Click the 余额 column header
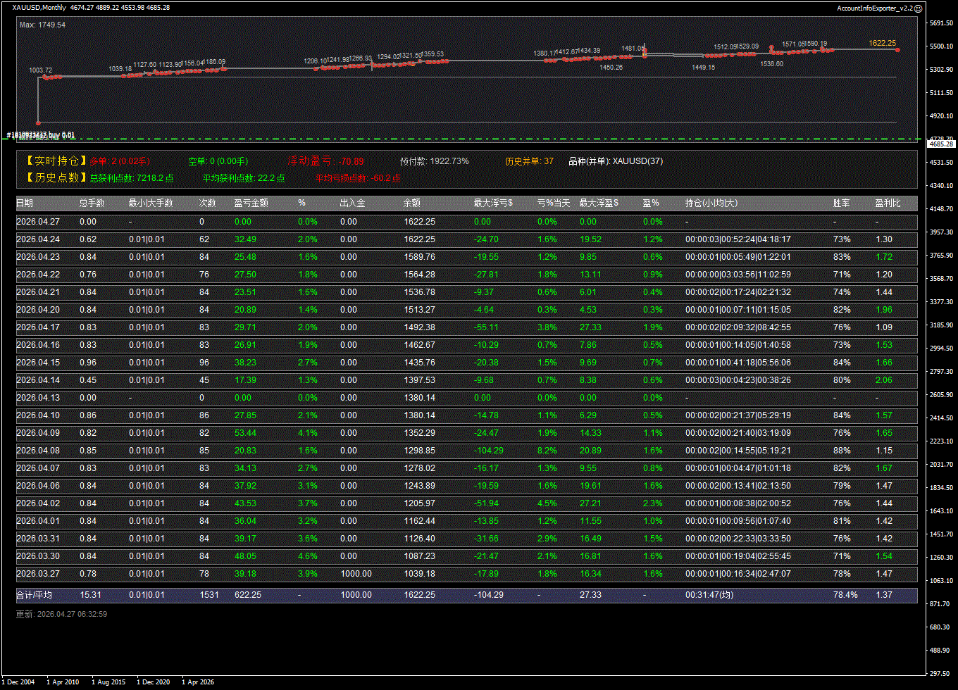The width and height of the screenshot is (958, 690). 412,203
